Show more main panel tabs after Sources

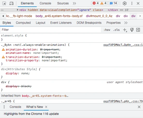(74, 3)
